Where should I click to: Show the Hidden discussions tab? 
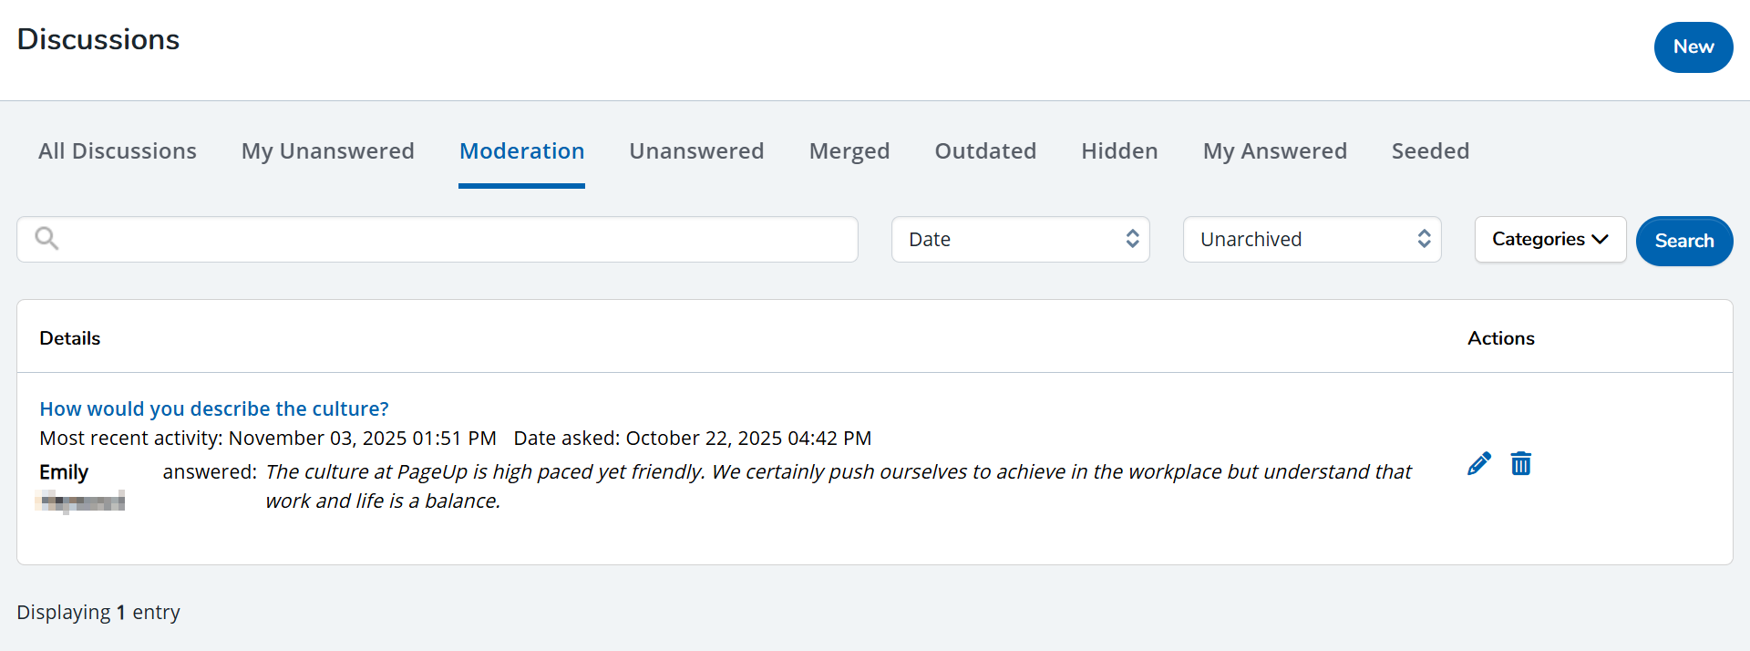pyautogui.click(x=1119, y=151)
